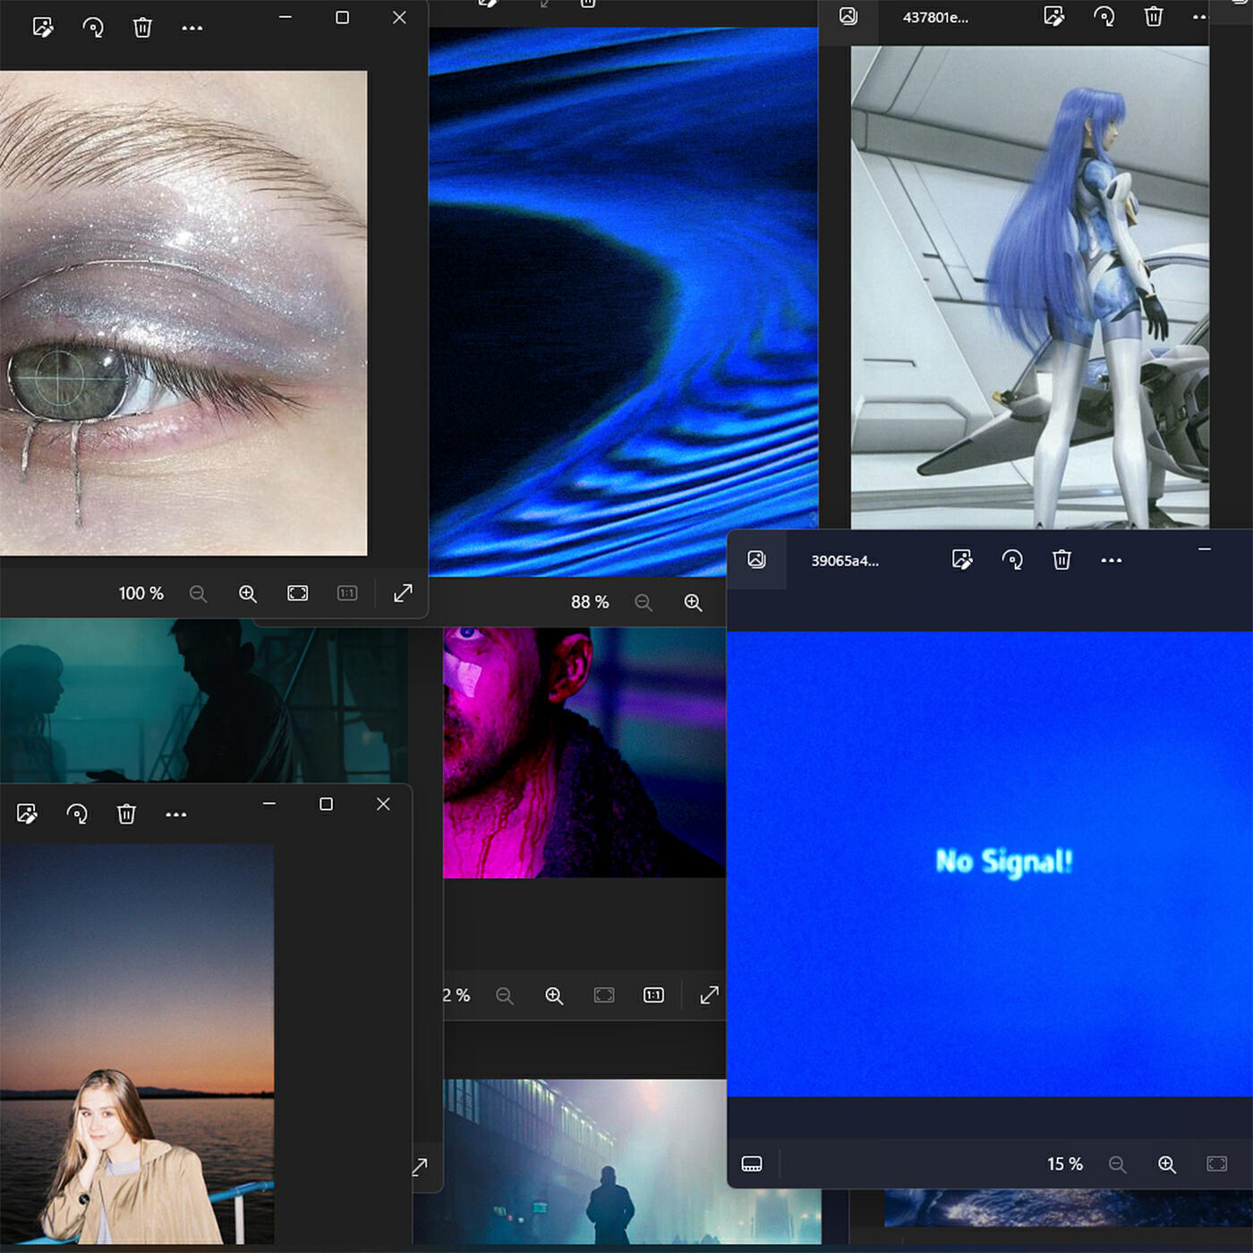This screenshot has height=1253, width=1253.
Task: Rotate the image in the 437801e window
Action: (1104, 17)
